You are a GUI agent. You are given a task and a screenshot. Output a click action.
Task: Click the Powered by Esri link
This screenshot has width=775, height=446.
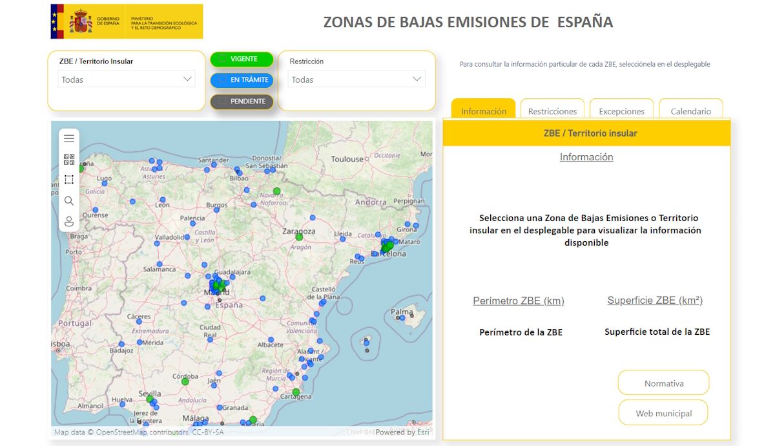coord(402,432)
